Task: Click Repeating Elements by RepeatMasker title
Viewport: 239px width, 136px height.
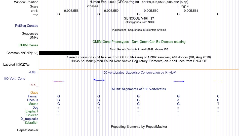Action: click(x=139, y=126)
